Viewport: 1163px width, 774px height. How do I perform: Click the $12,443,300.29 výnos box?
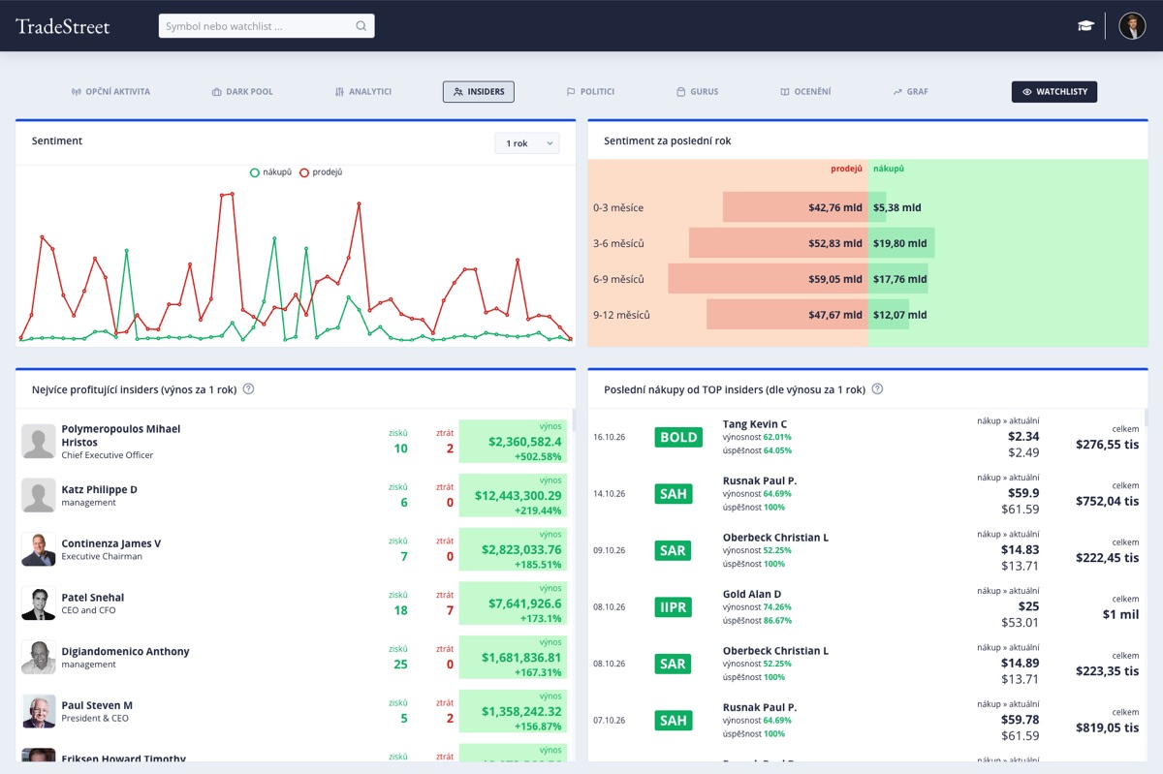(514, 496)
